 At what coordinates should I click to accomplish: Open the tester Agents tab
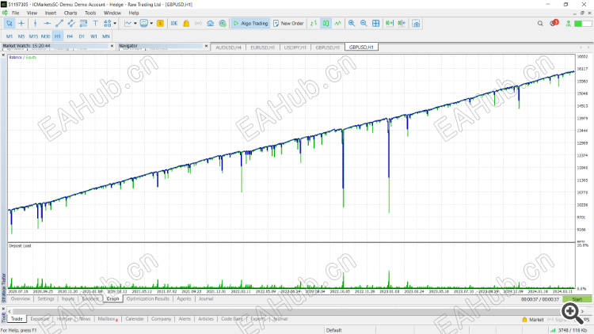point(184,299)
